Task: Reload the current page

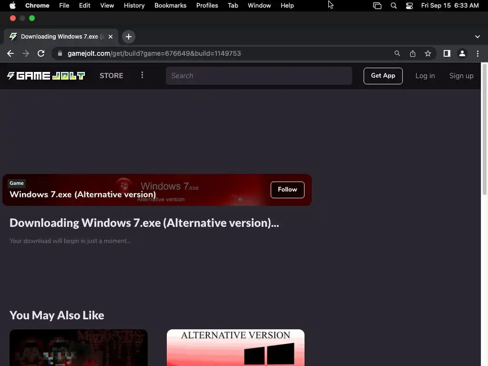Action: [x=41, y=53]
